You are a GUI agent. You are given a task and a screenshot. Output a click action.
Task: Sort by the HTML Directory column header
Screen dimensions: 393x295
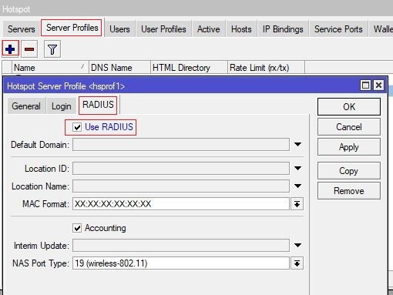pyautogui.click(x=189, y=68)
